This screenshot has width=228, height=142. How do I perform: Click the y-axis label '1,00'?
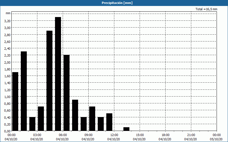pyautogui.click(x=7, y=97)
